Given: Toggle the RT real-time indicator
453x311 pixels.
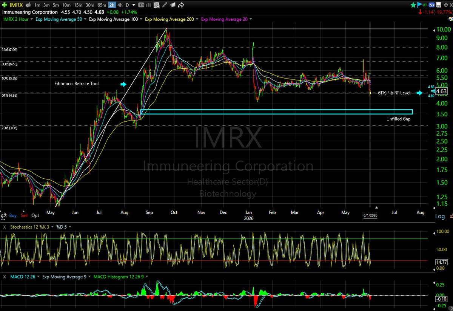Looking at the screenshot, I should click(x=425, y=5).
